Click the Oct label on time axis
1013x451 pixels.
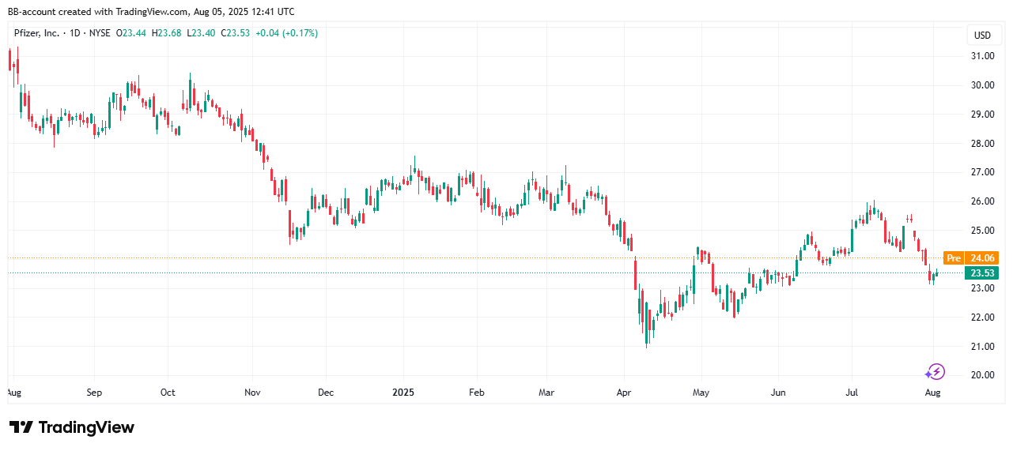168,392
